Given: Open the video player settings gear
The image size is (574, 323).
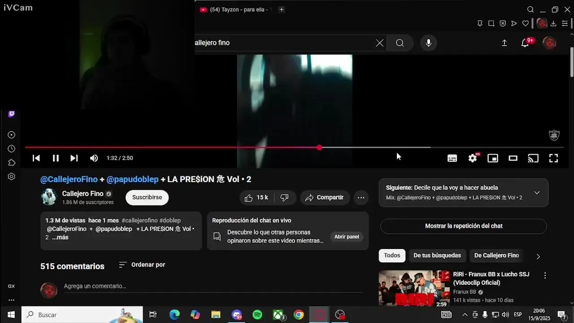Looking at the screenshot, I should (473, 158).
